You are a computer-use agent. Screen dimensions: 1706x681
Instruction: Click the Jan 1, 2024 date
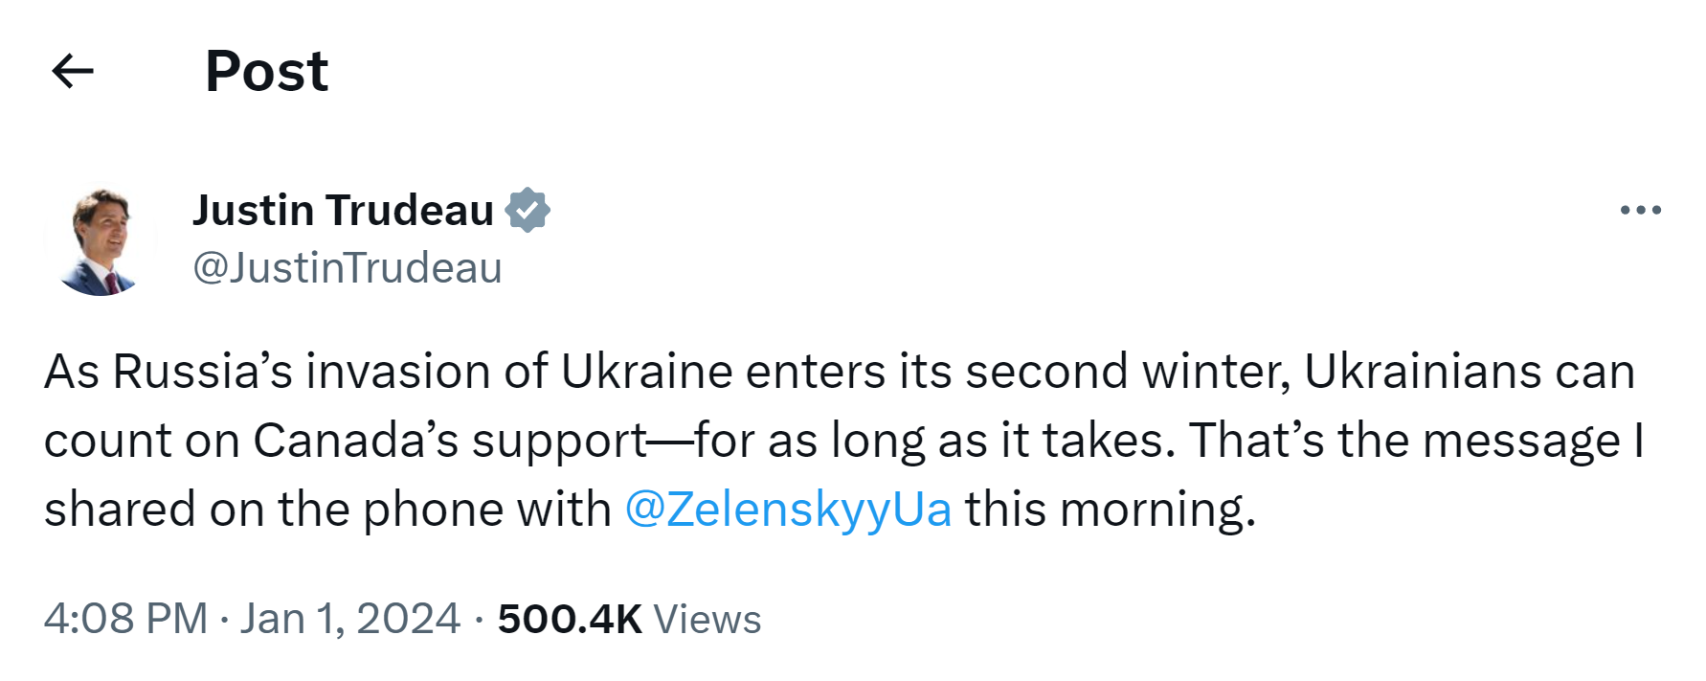tap(350, 619)
